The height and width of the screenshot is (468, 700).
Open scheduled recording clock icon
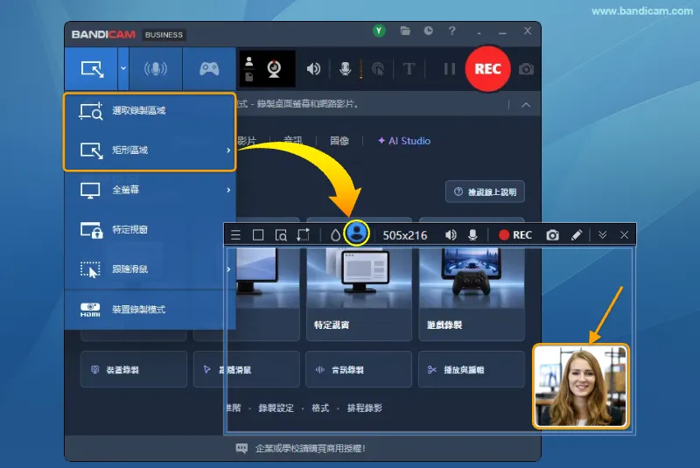[428, 31]
